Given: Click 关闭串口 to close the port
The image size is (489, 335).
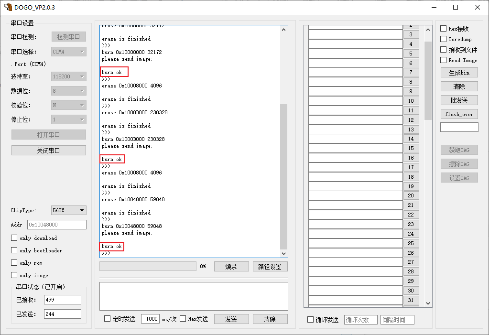Looking at the screenshot, I should [x=49, y=151].
